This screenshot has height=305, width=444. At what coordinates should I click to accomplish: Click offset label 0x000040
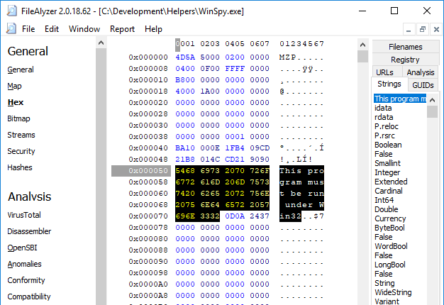(148, 148)
